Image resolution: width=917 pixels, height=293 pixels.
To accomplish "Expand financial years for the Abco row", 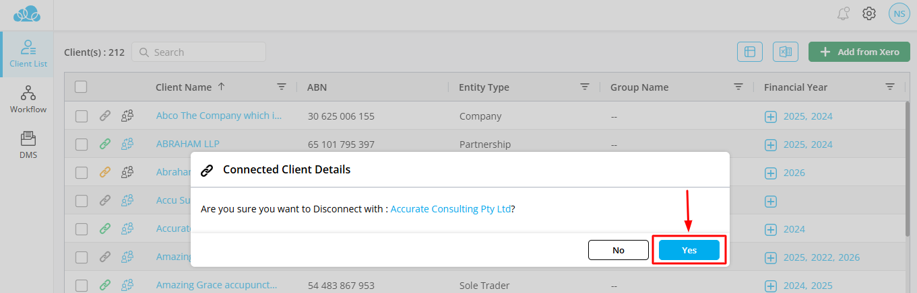I will (771, 116).
